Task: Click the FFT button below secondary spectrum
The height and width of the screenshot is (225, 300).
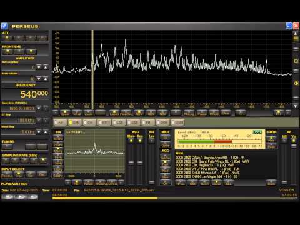Action: 77,182
